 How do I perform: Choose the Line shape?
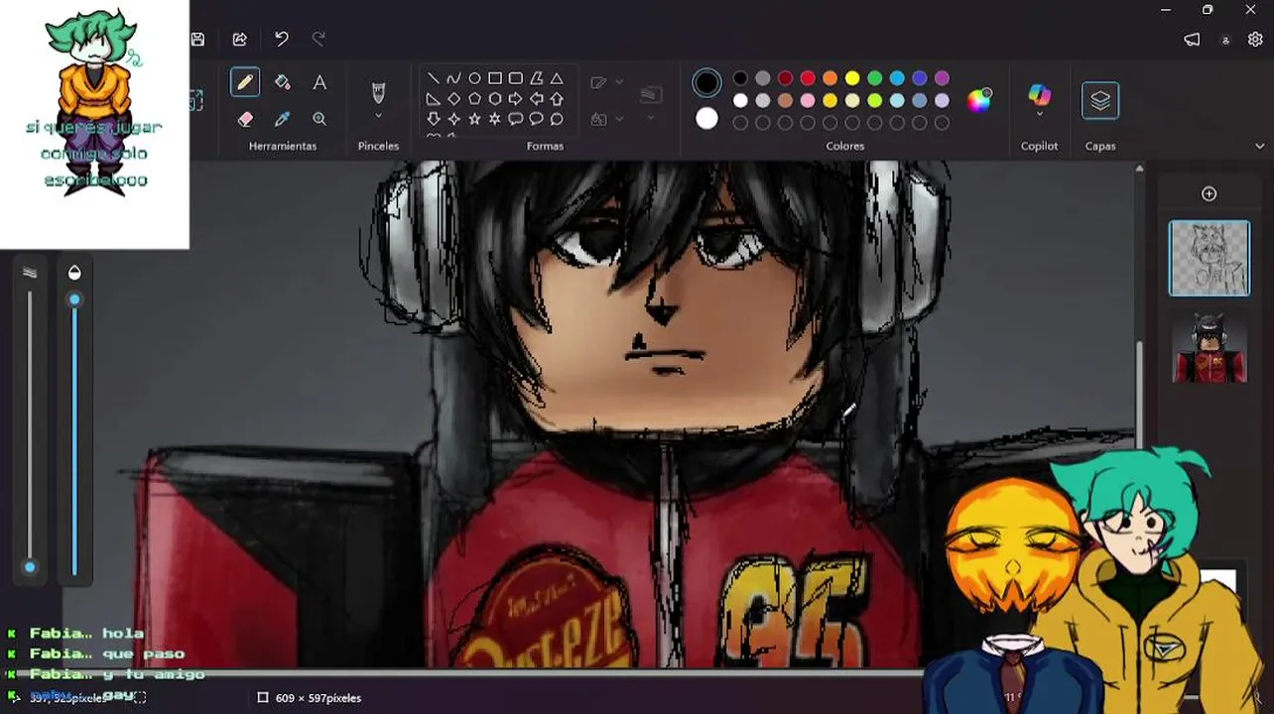(434, 78)
